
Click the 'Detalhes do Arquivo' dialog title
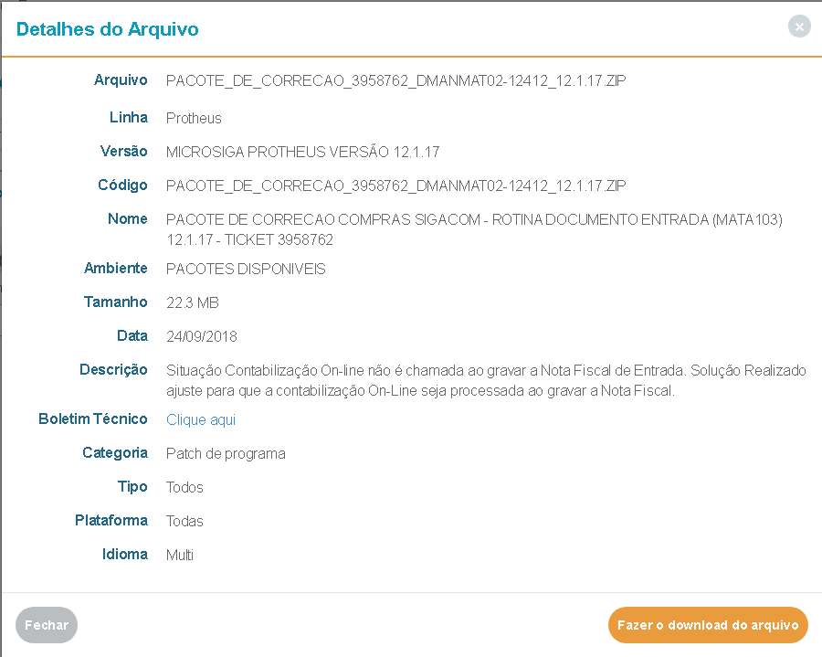(108, 29)
